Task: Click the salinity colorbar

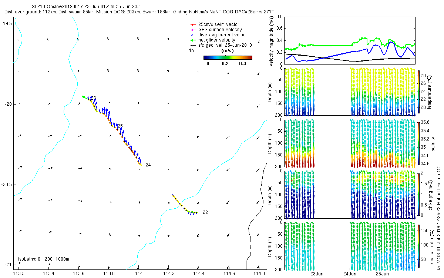Action: coord(419,143)
